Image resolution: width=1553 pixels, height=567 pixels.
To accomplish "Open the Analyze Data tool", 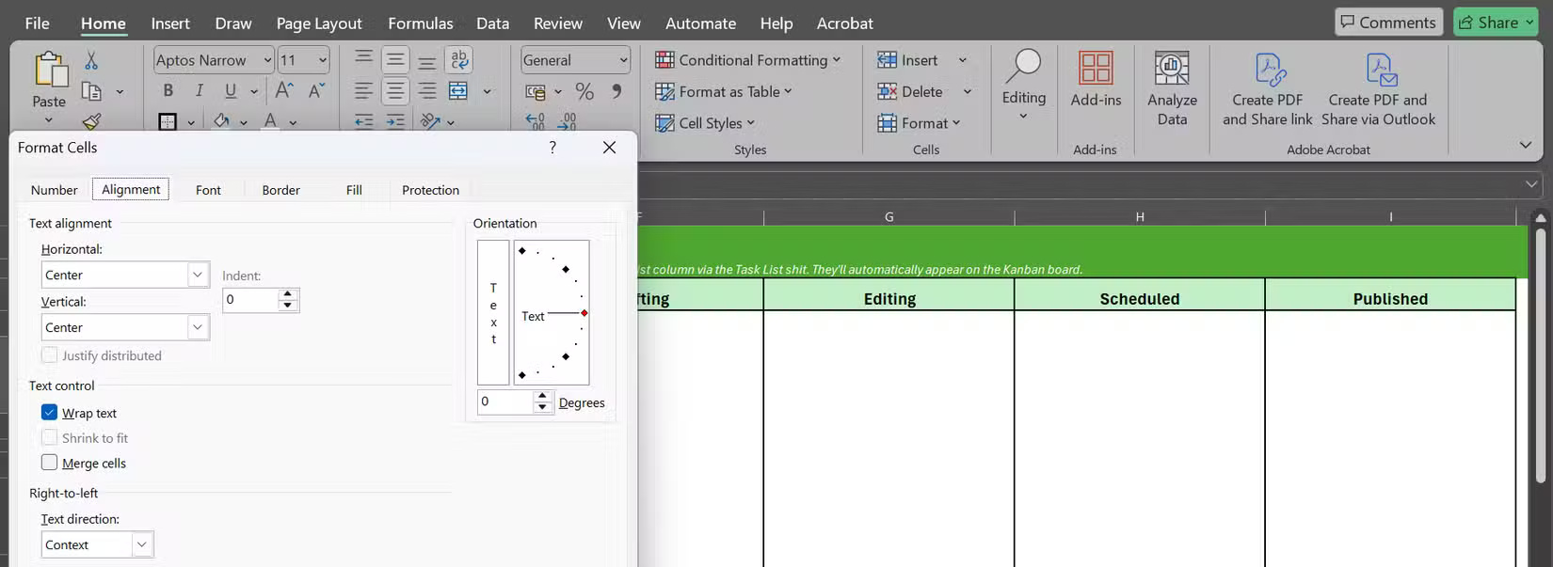I will (x=1172, y=89).
